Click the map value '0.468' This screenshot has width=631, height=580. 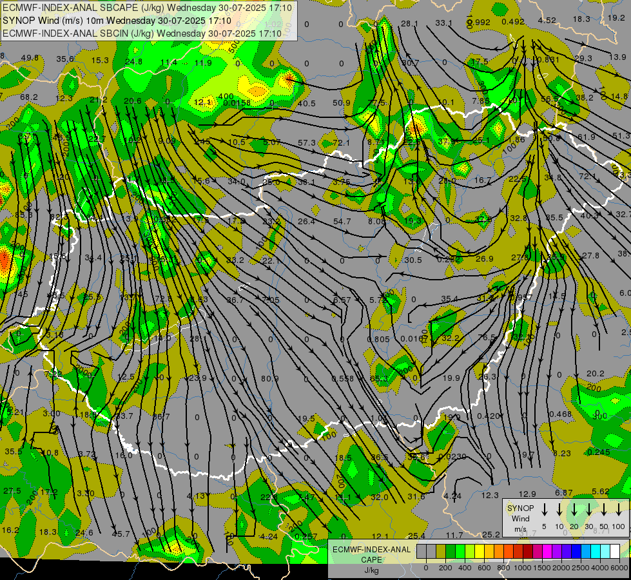coord(560,414)
